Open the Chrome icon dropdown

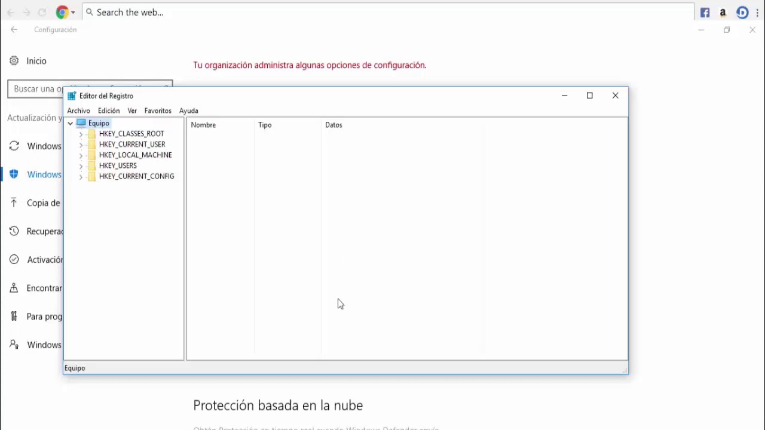74,12
